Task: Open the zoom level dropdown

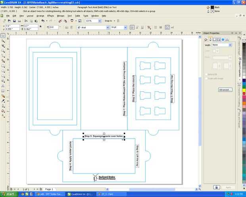Action: 100,21
